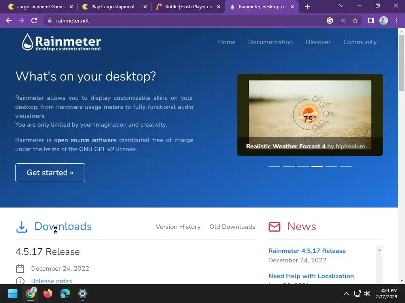The height and width of the screenshot is (303, 405).
Task: Select the third carousel slide indicator
Action: pyautogui.click(x=303, y=167)
